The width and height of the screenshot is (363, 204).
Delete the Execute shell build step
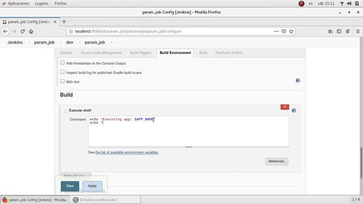point(285,107)
